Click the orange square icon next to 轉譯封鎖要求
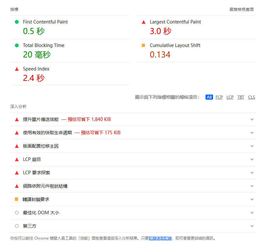Image resolution: width=267 pixels, height=245 pixels. (17, 199)
